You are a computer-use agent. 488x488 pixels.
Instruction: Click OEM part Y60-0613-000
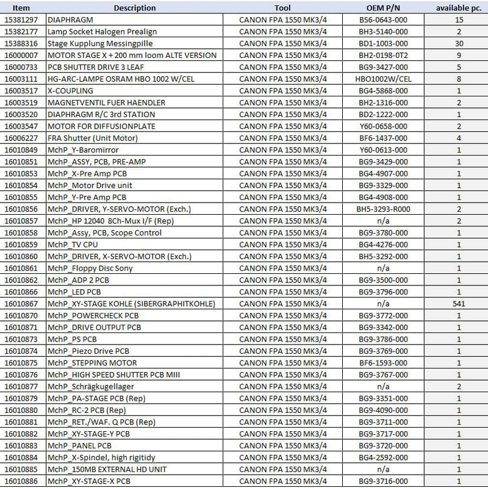pos(383,149)
